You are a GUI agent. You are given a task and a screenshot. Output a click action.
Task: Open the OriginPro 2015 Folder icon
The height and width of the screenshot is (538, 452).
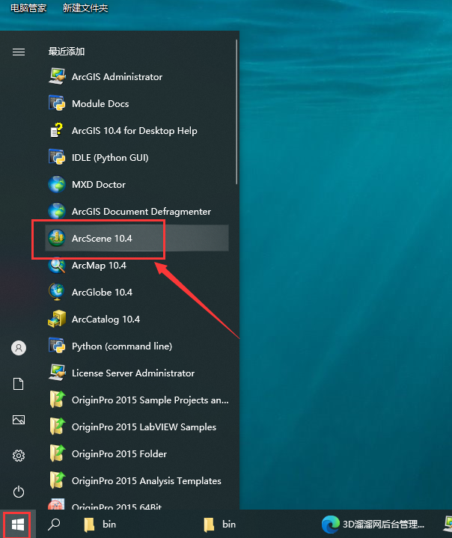tap(57, 453)
